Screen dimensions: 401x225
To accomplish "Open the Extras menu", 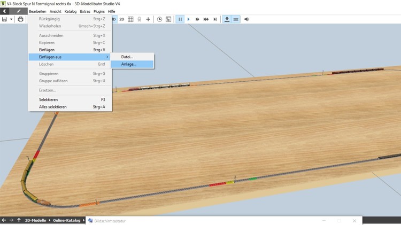I will pyautogui.click(x=85, y=11).
